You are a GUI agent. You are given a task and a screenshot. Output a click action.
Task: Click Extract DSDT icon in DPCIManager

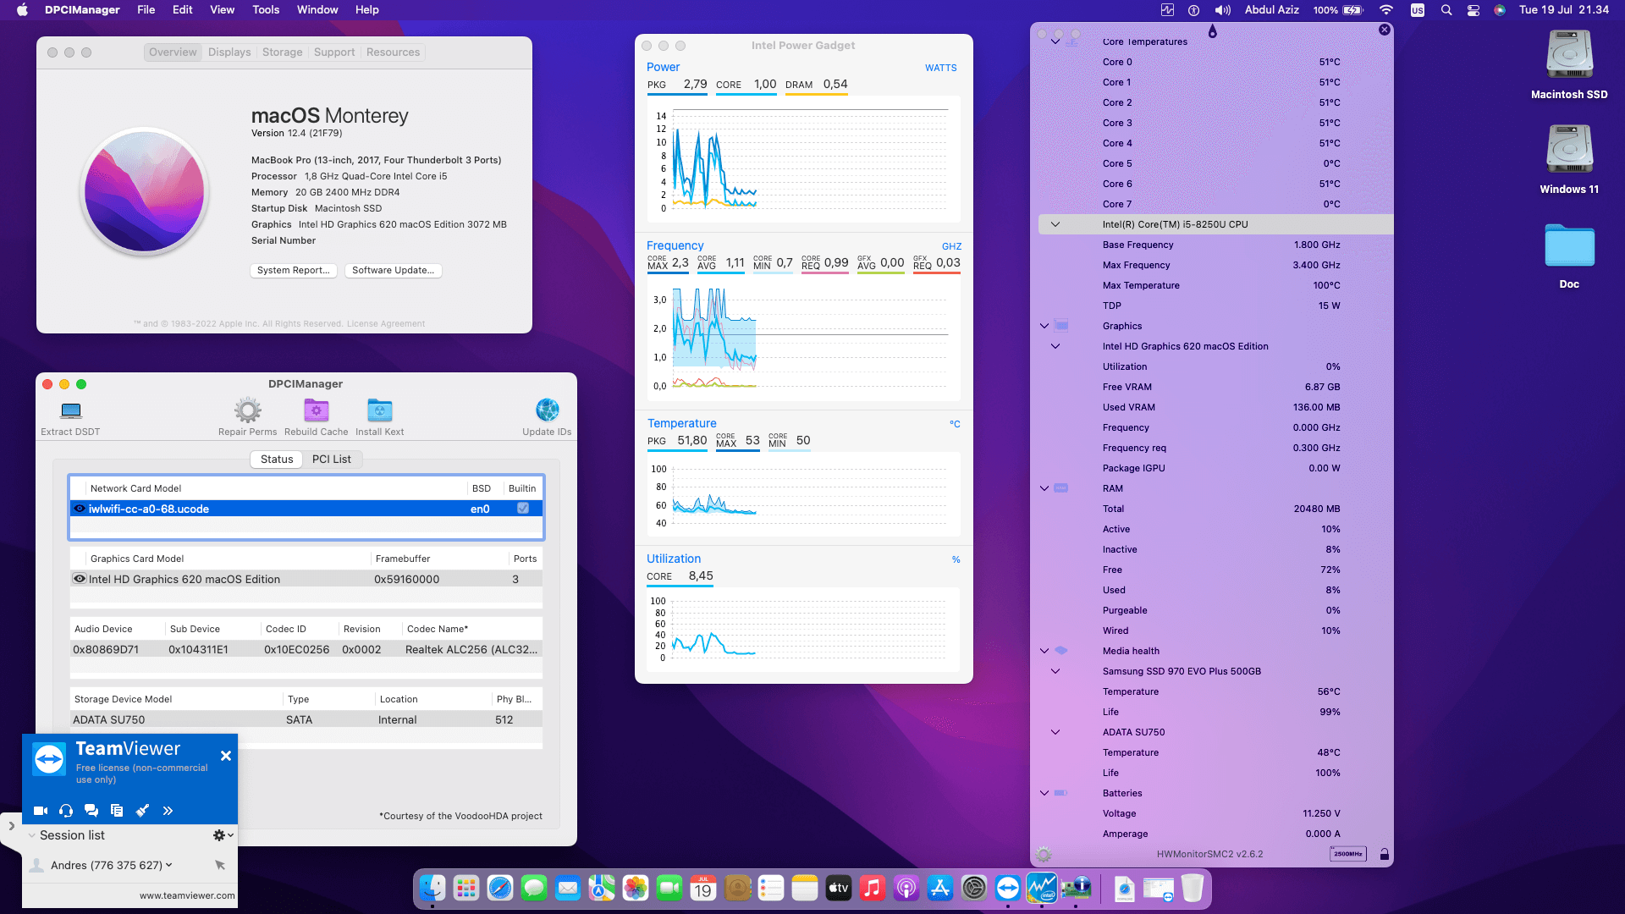point(71,410)
